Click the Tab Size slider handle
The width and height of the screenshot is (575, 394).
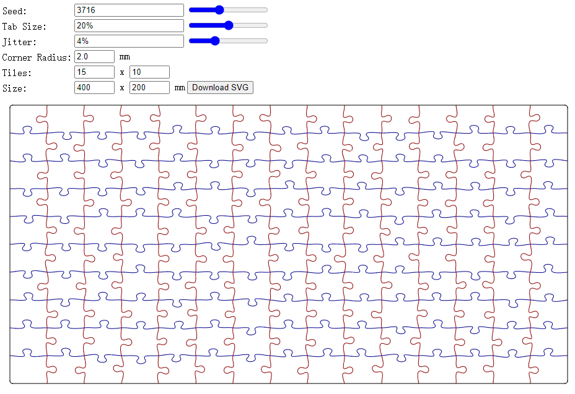pyautogui.click(x=229, y=25)
